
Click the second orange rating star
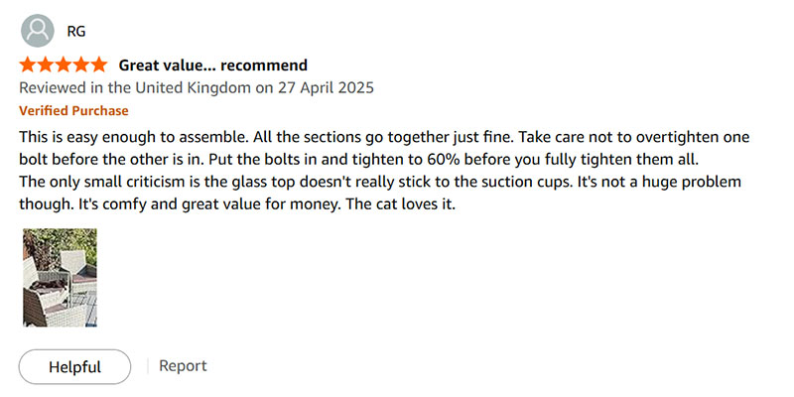coord(45,65)
